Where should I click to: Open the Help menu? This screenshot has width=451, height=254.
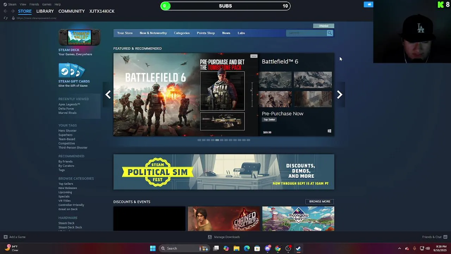[x=57, y=4]
